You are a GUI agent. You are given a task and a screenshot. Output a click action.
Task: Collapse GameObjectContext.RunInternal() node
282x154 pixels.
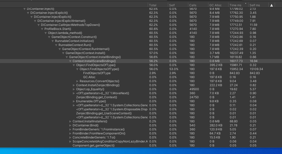pyautogui.click(x=60, y=49)
